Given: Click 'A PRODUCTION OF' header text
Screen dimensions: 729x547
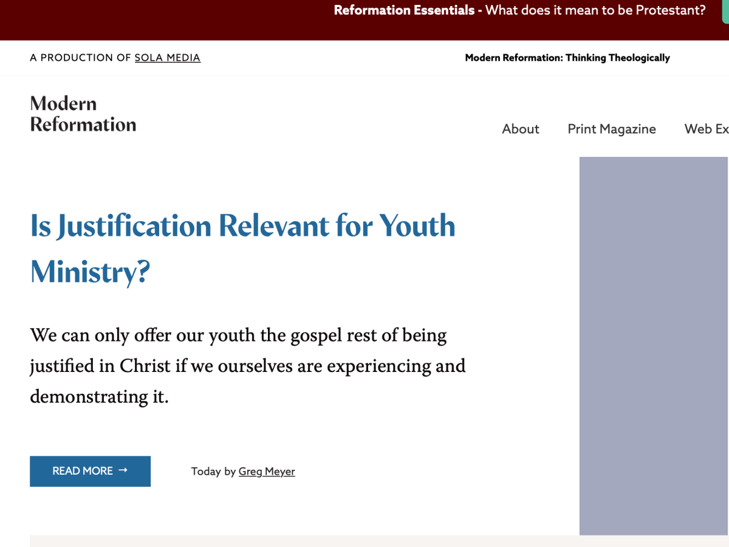Looking at the screenshot, I should pyautogui.click(x=80, y=57).
